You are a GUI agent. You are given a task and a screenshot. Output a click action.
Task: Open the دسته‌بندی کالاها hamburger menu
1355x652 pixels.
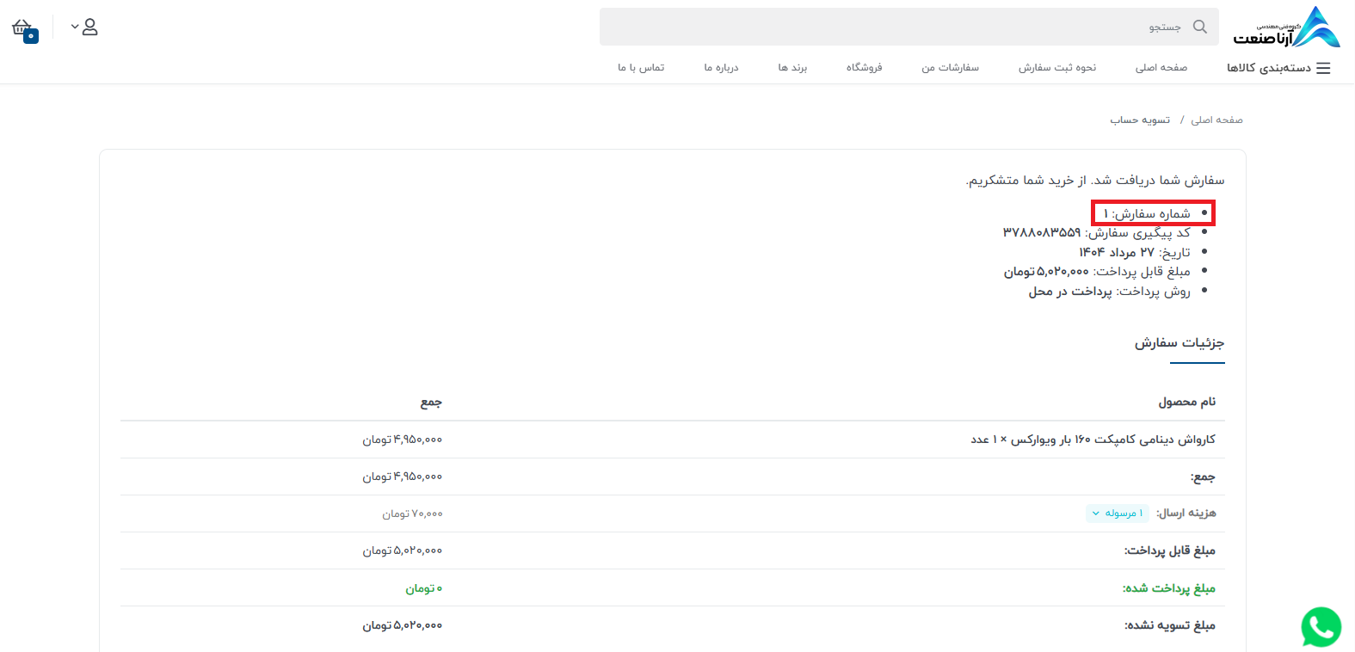tap(1278, 68)
